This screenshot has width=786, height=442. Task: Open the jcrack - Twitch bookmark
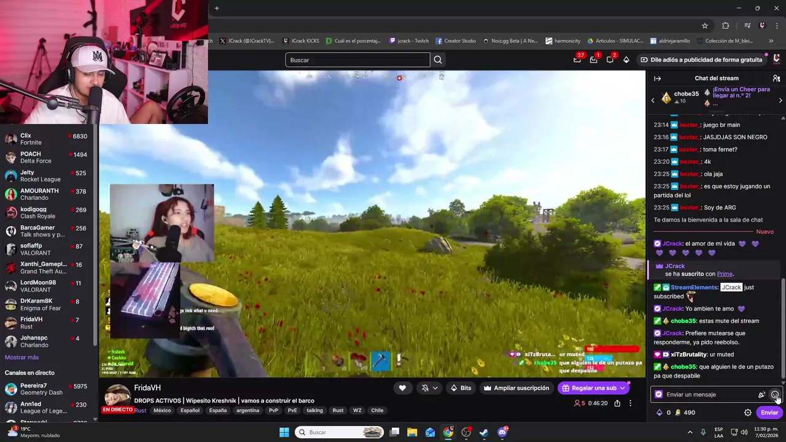409,41
